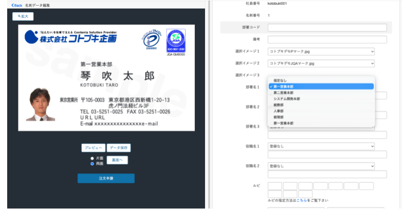Focus the text field under 役職名2 dropdown
This screenshot has width=409, height=209.
click(x=327, y=174)
